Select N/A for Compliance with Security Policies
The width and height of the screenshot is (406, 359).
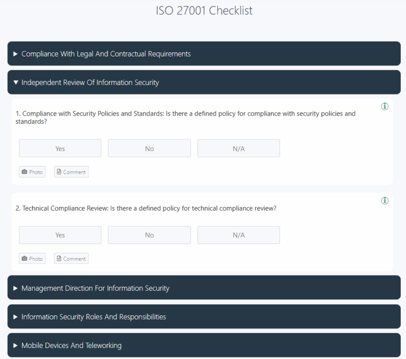[238, 148]
